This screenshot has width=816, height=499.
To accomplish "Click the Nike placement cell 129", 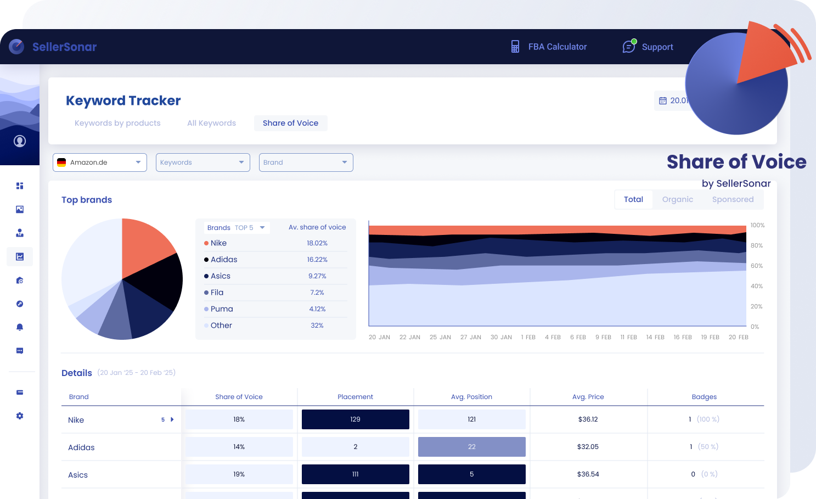I will [x=355, y=419].
